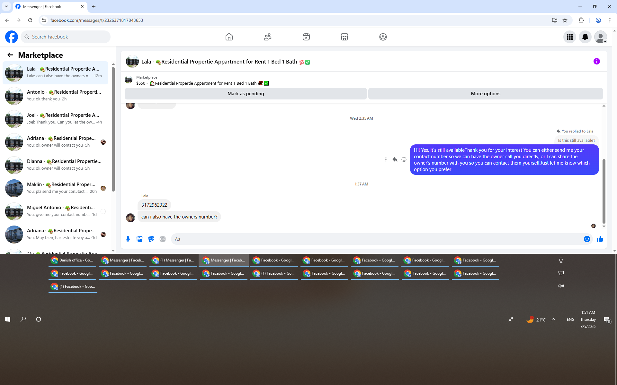The height and width of the screenshot is (385, 617).
Task: Open the Groups icon in top navigation
Action: [383, 37]
